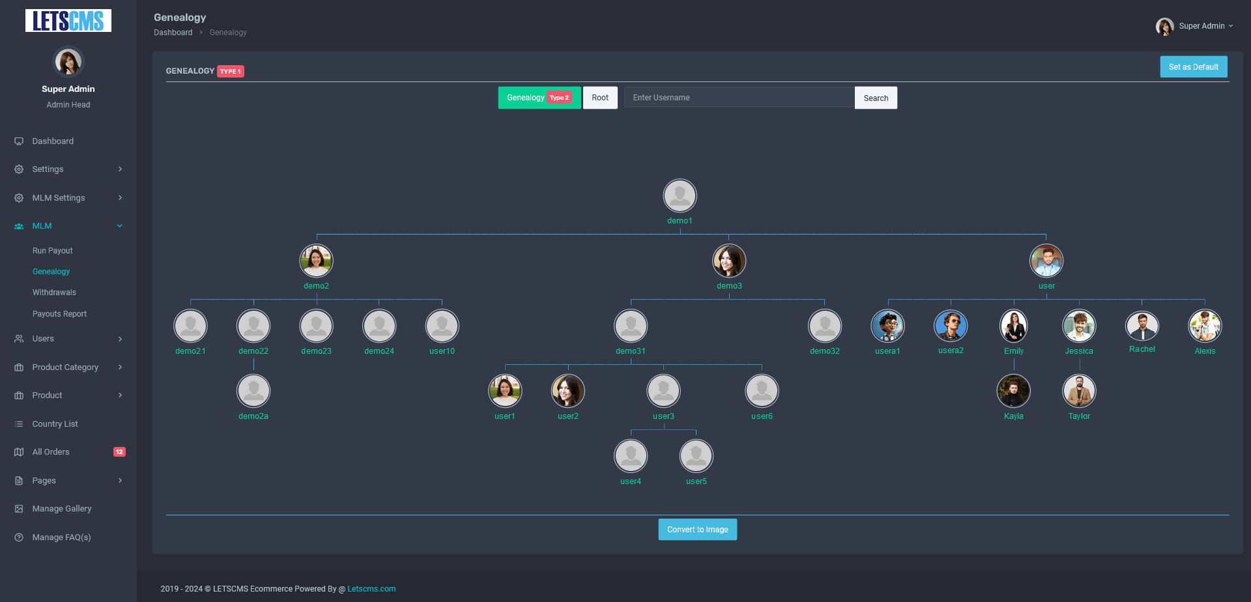Collapse the MLM sidebar section
The image size is (1251, 602).
pos(120,225)
